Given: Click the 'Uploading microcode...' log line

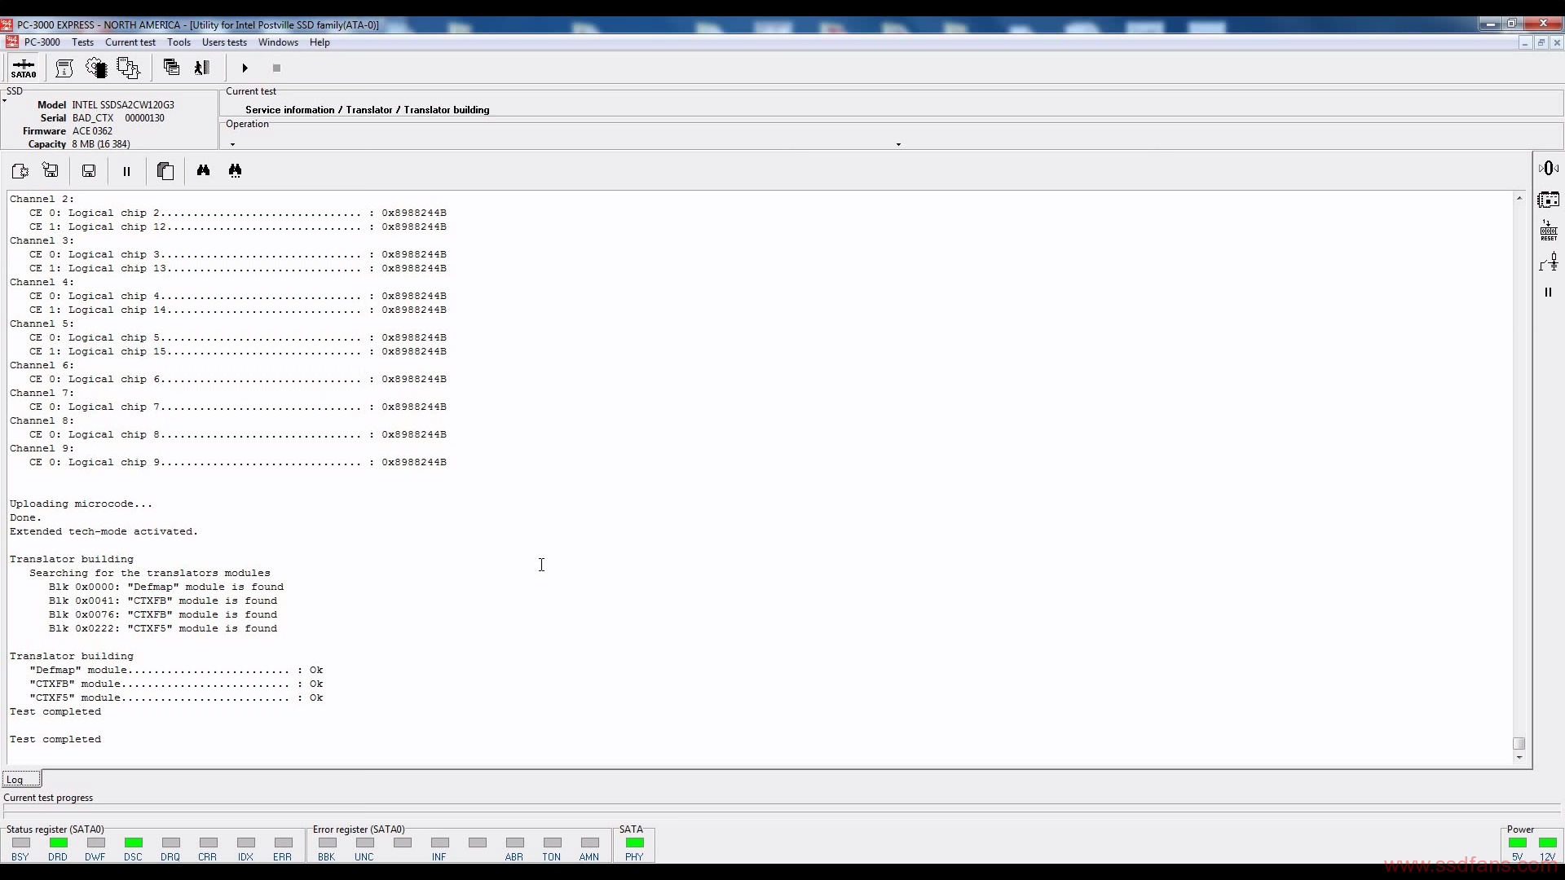Looking at the screenshot, I should (81, 504).
